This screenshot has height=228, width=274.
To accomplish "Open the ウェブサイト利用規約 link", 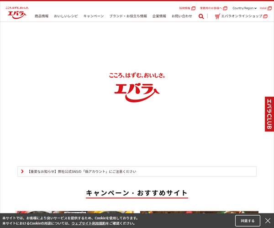I will click(89, 223).
